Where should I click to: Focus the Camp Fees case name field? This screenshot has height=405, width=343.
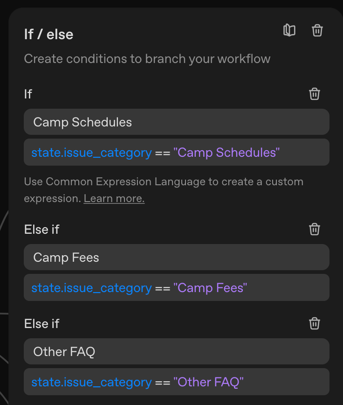click(176, 258)
